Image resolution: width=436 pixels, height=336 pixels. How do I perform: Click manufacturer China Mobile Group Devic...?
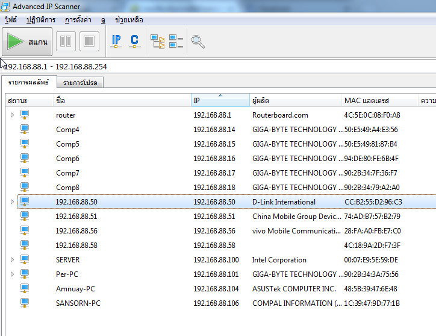297,217
